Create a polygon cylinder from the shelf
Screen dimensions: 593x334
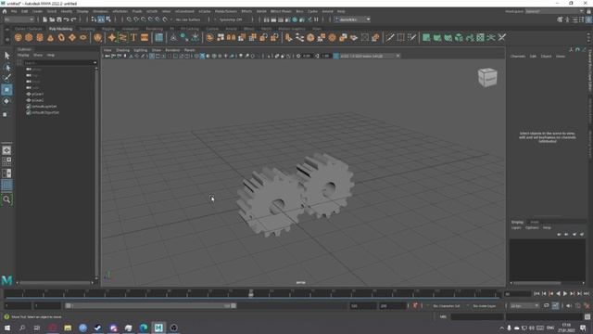40,37
